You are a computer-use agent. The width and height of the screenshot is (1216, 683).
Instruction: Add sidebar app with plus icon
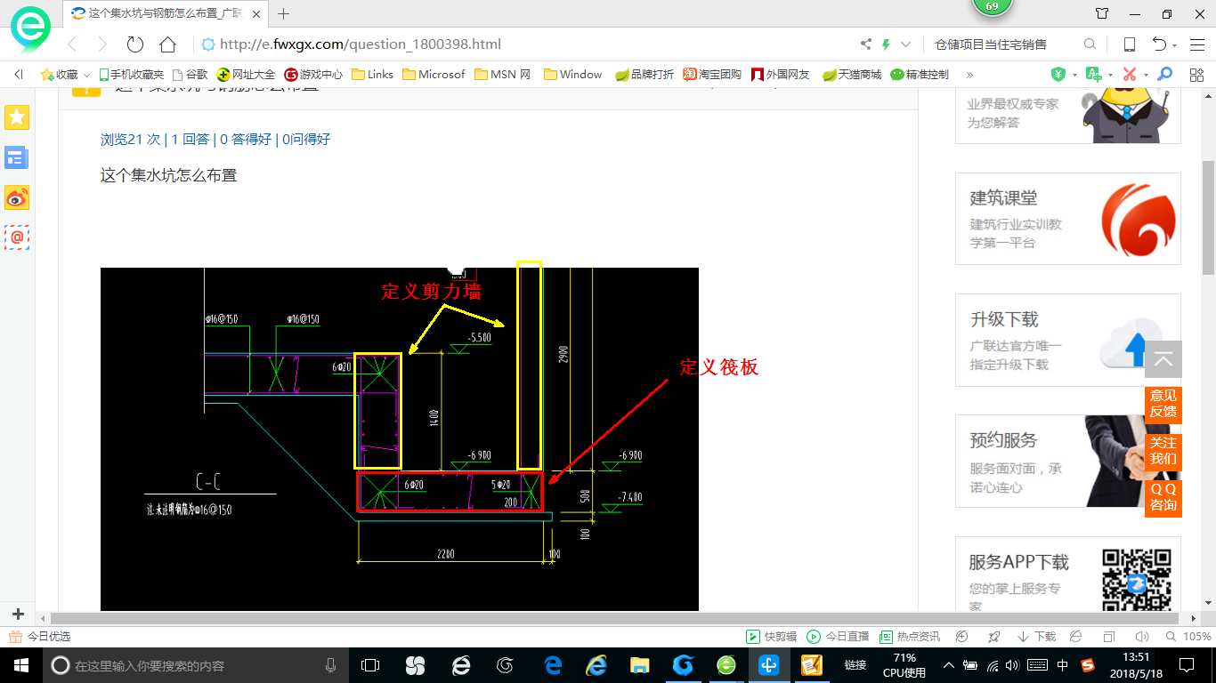pos(18,614)
